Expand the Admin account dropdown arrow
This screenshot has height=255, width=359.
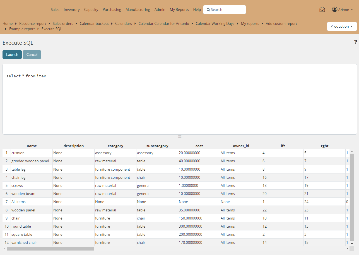pyautogui.click(x=351, y=10)
